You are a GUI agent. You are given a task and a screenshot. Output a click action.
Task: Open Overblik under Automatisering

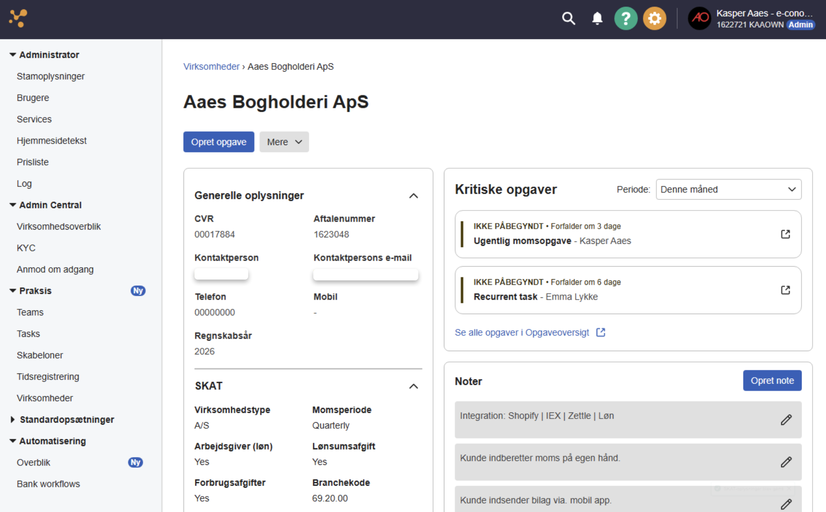coord(33,462)
